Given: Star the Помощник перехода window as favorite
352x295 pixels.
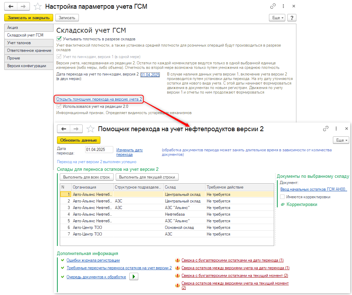Looking at the screenshot, I should tap(90, 129).
